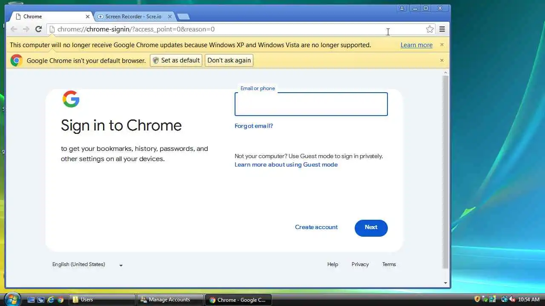
Task: Open Learn more about using Guest mode link
Action: 286,165
